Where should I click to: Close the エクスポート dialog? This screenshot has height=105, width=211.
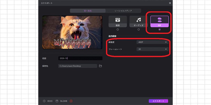click(x=170, y=3)
